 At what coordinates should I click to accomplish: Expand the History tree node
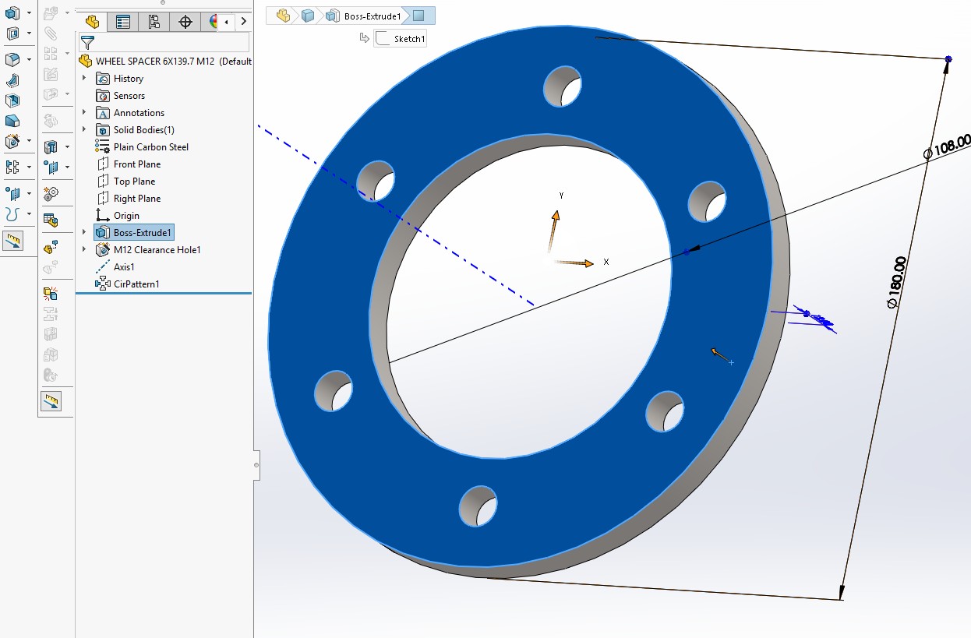85,78
